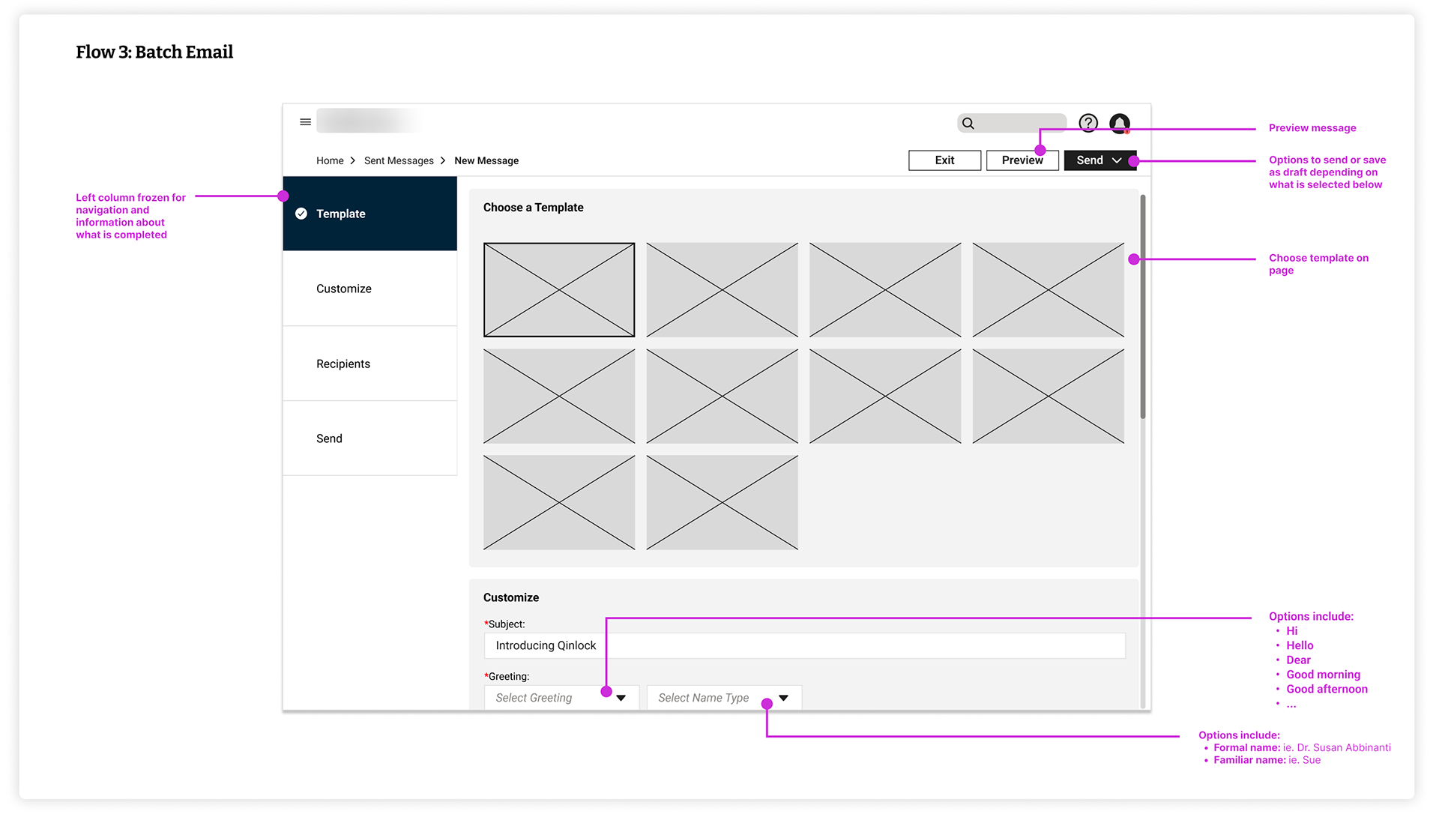Click the Subject input field

(x=805, y=645)
